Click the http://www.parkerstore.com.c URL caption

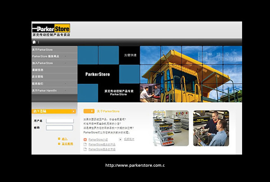pyautogui.click(x=135, y=165)
